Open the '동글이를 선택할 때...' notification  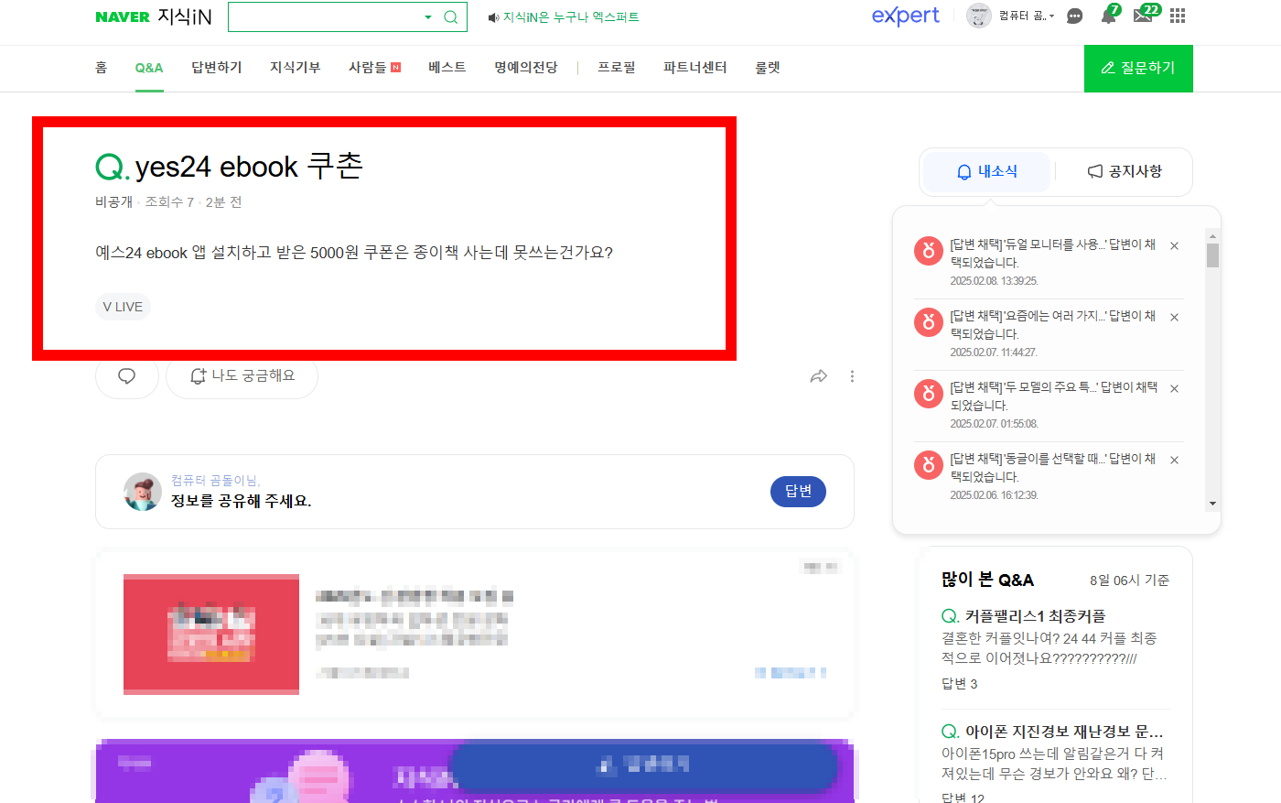coord(1052,468)
